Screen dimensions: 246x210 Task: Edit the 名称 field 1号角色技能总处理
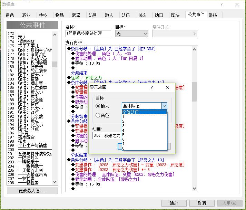(88, 34)
